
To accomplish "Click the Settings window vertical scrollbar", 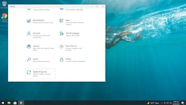I will point(105,61).
